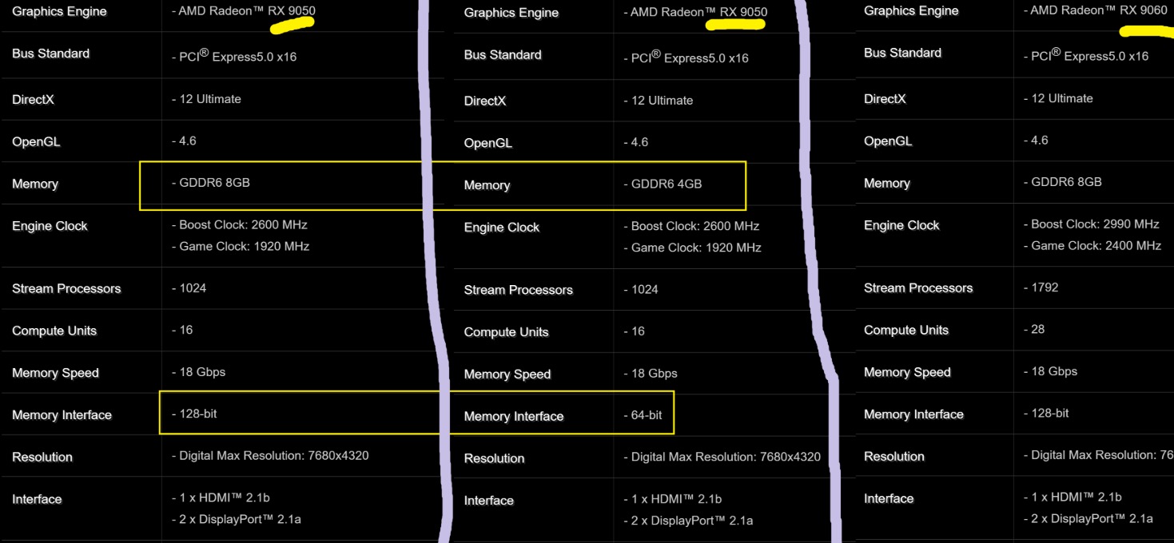
Task: Select "Boost Clock: 2990 MHz" text
Action: [x=1095, y=224]
